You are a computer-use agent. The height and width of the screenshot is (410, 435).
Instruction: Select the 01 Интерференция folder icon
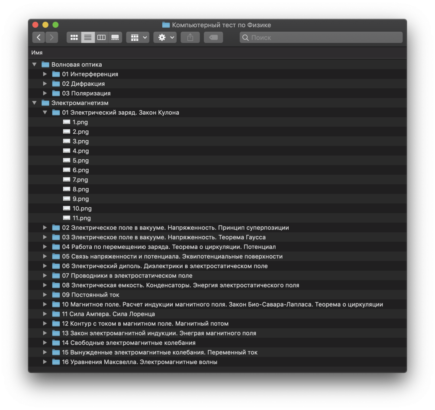coord(56,74)
